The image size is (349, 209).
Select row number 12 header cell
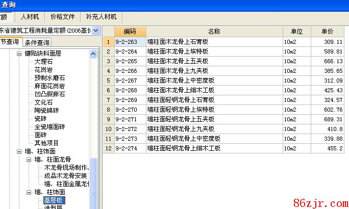108,148
